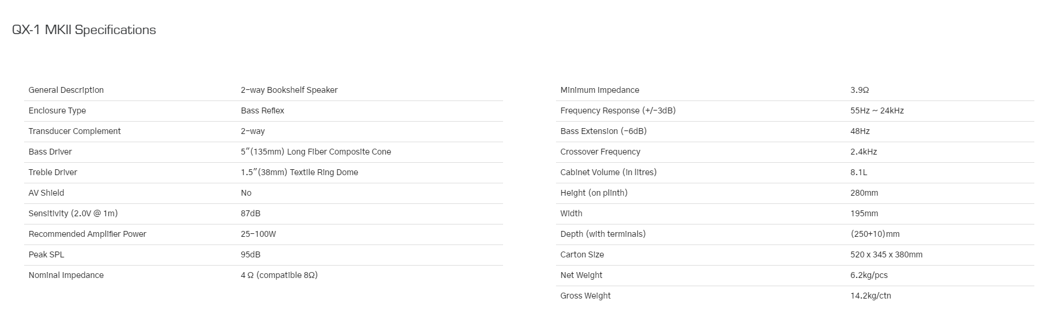Click the AV Shield label

[x=46, y=193]
